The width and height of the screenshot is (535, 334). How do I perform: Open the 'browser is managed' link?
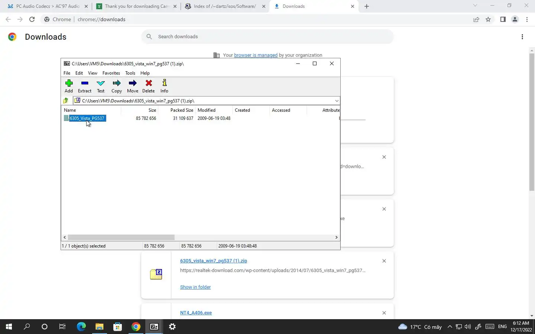pyautogui.click(x=256, y=55)
